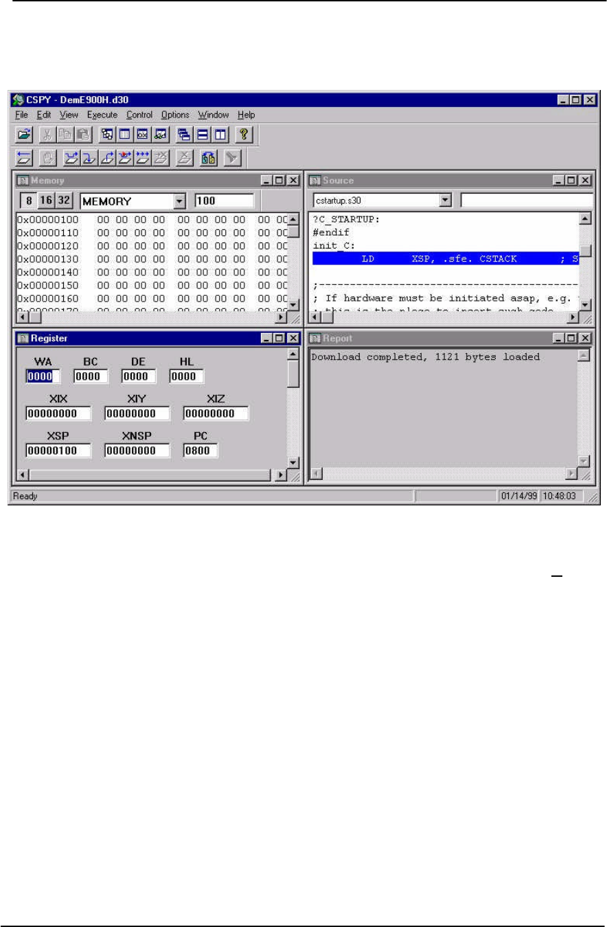Click the dotted-arrows Autostep icon

tap(142, 158)
